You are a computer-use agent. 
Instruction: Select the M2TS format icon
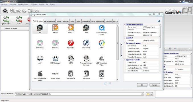(x=71, y=58)
